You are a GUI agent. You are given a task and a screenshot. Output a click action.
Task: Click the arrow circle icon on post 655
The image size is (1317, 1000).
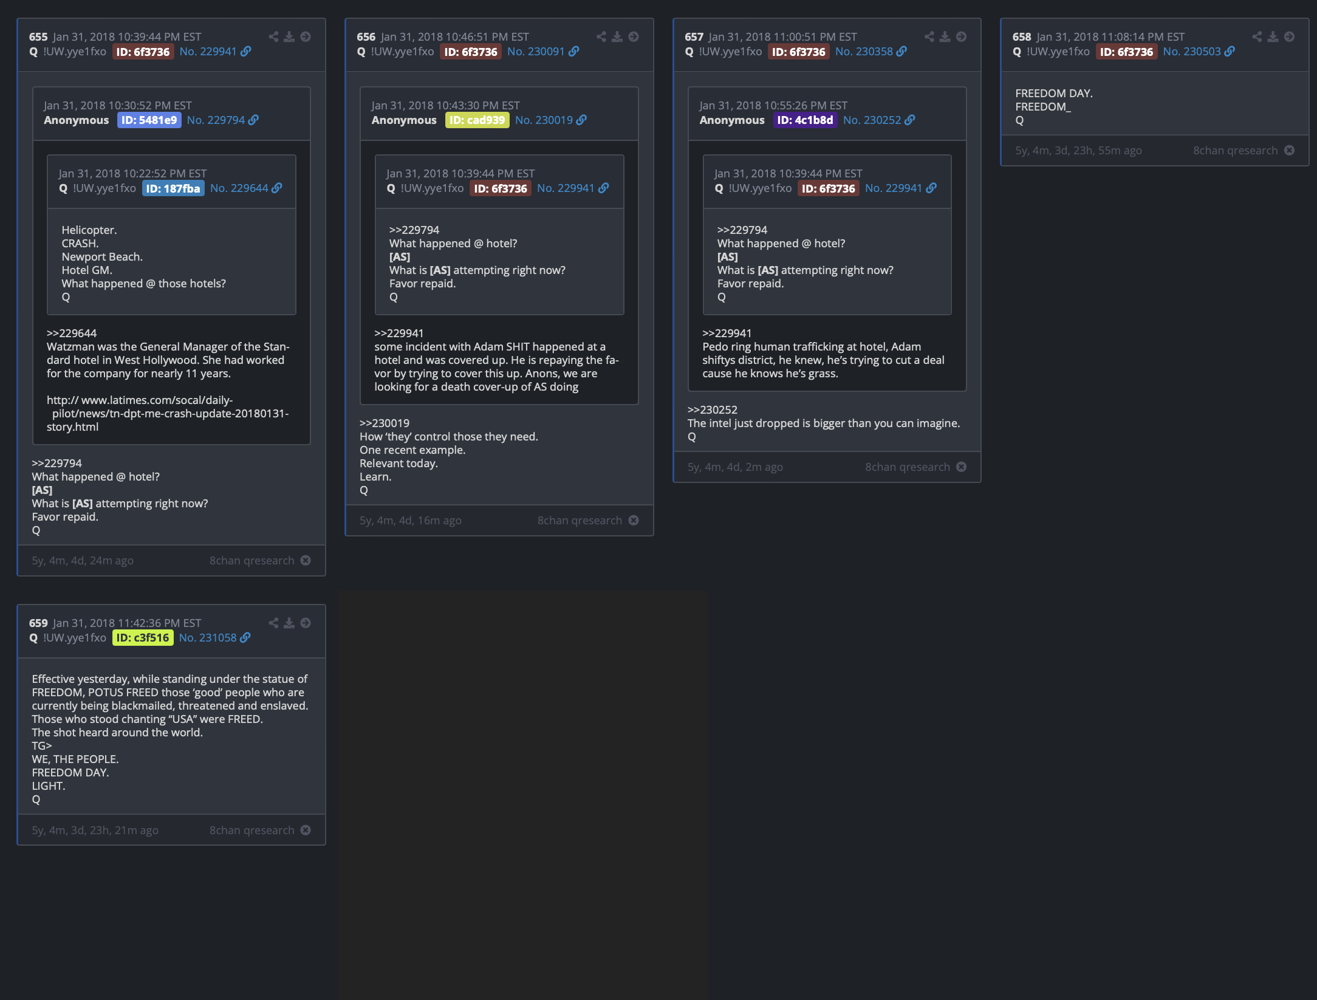[306, 36]
